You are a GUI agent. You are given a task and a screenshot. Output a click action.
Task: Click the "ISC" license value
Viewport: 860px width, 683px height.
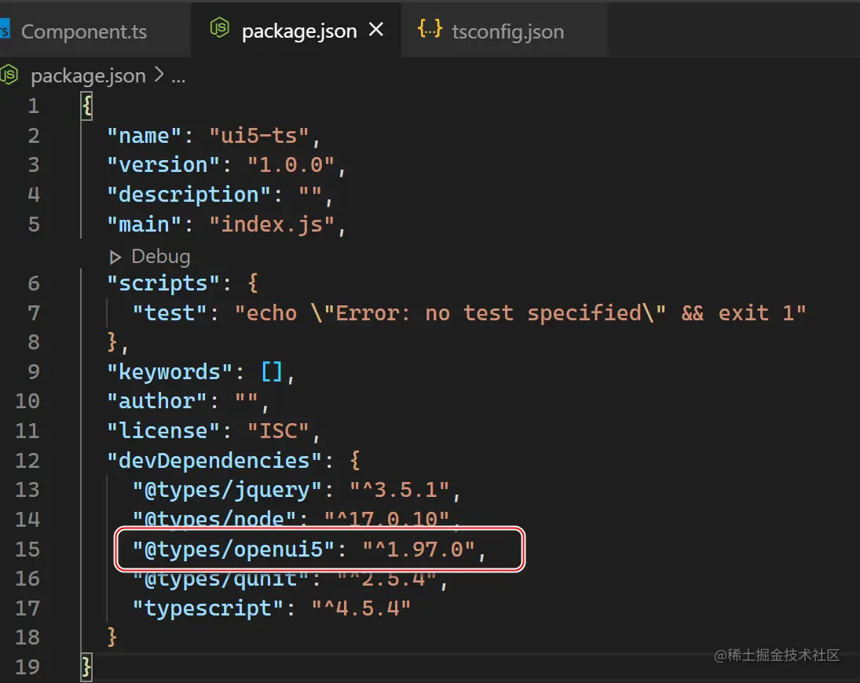(278, 431)
